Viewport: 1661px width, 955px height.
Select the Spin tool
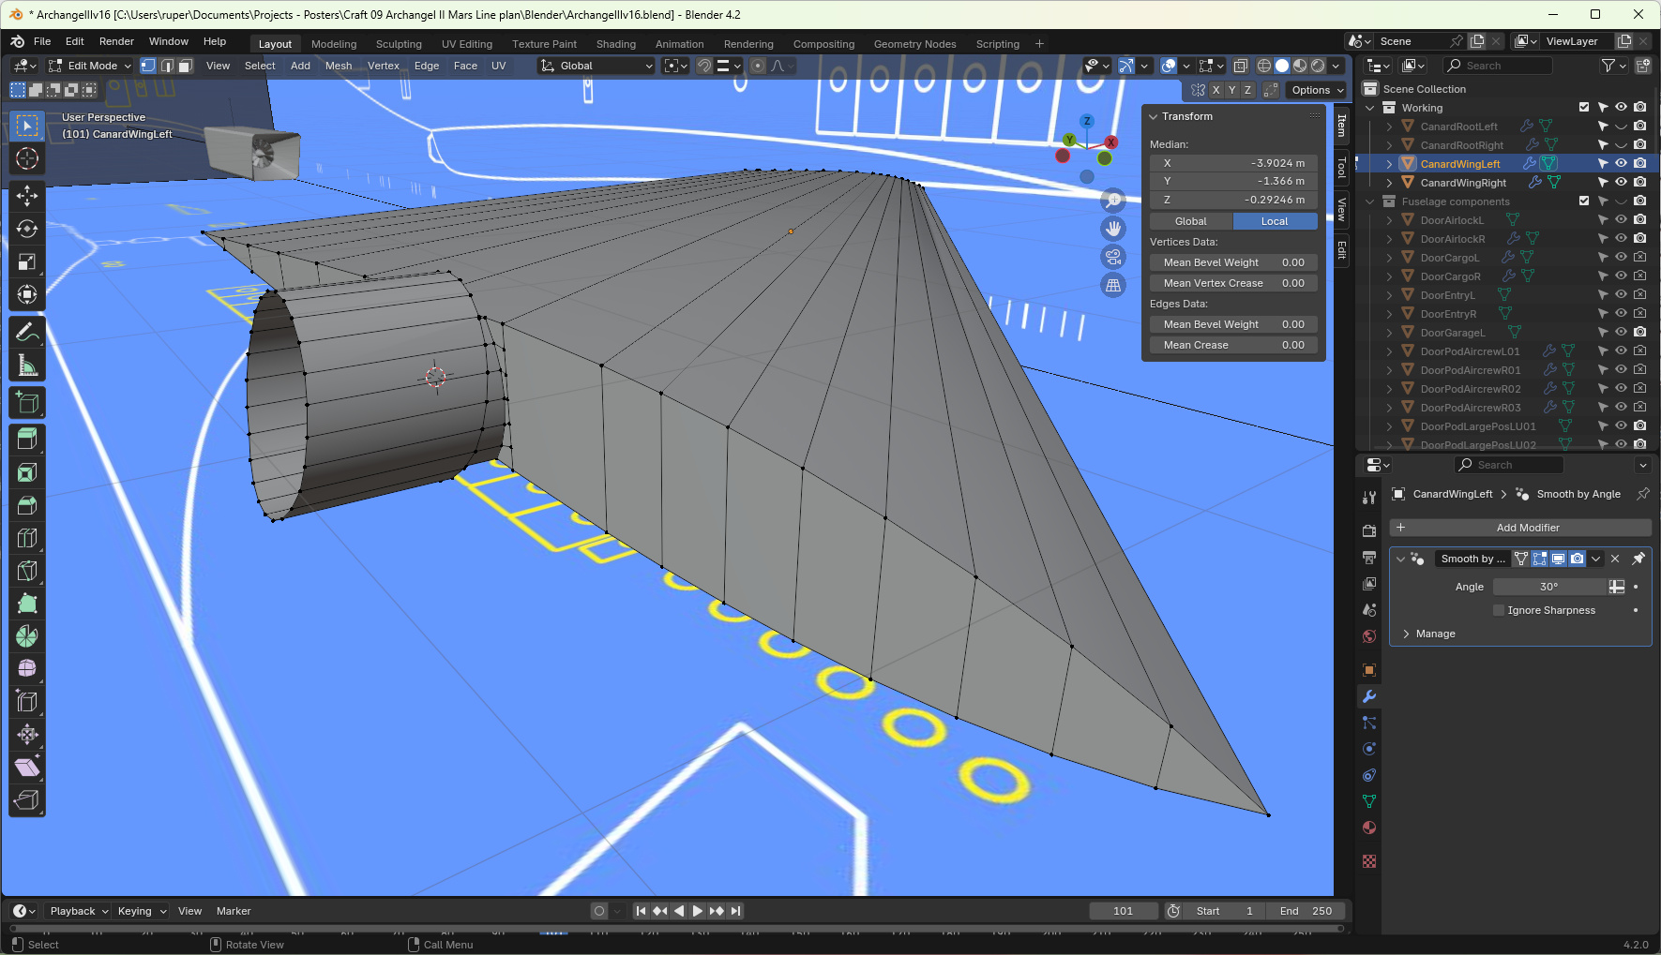tap(27, 636)
